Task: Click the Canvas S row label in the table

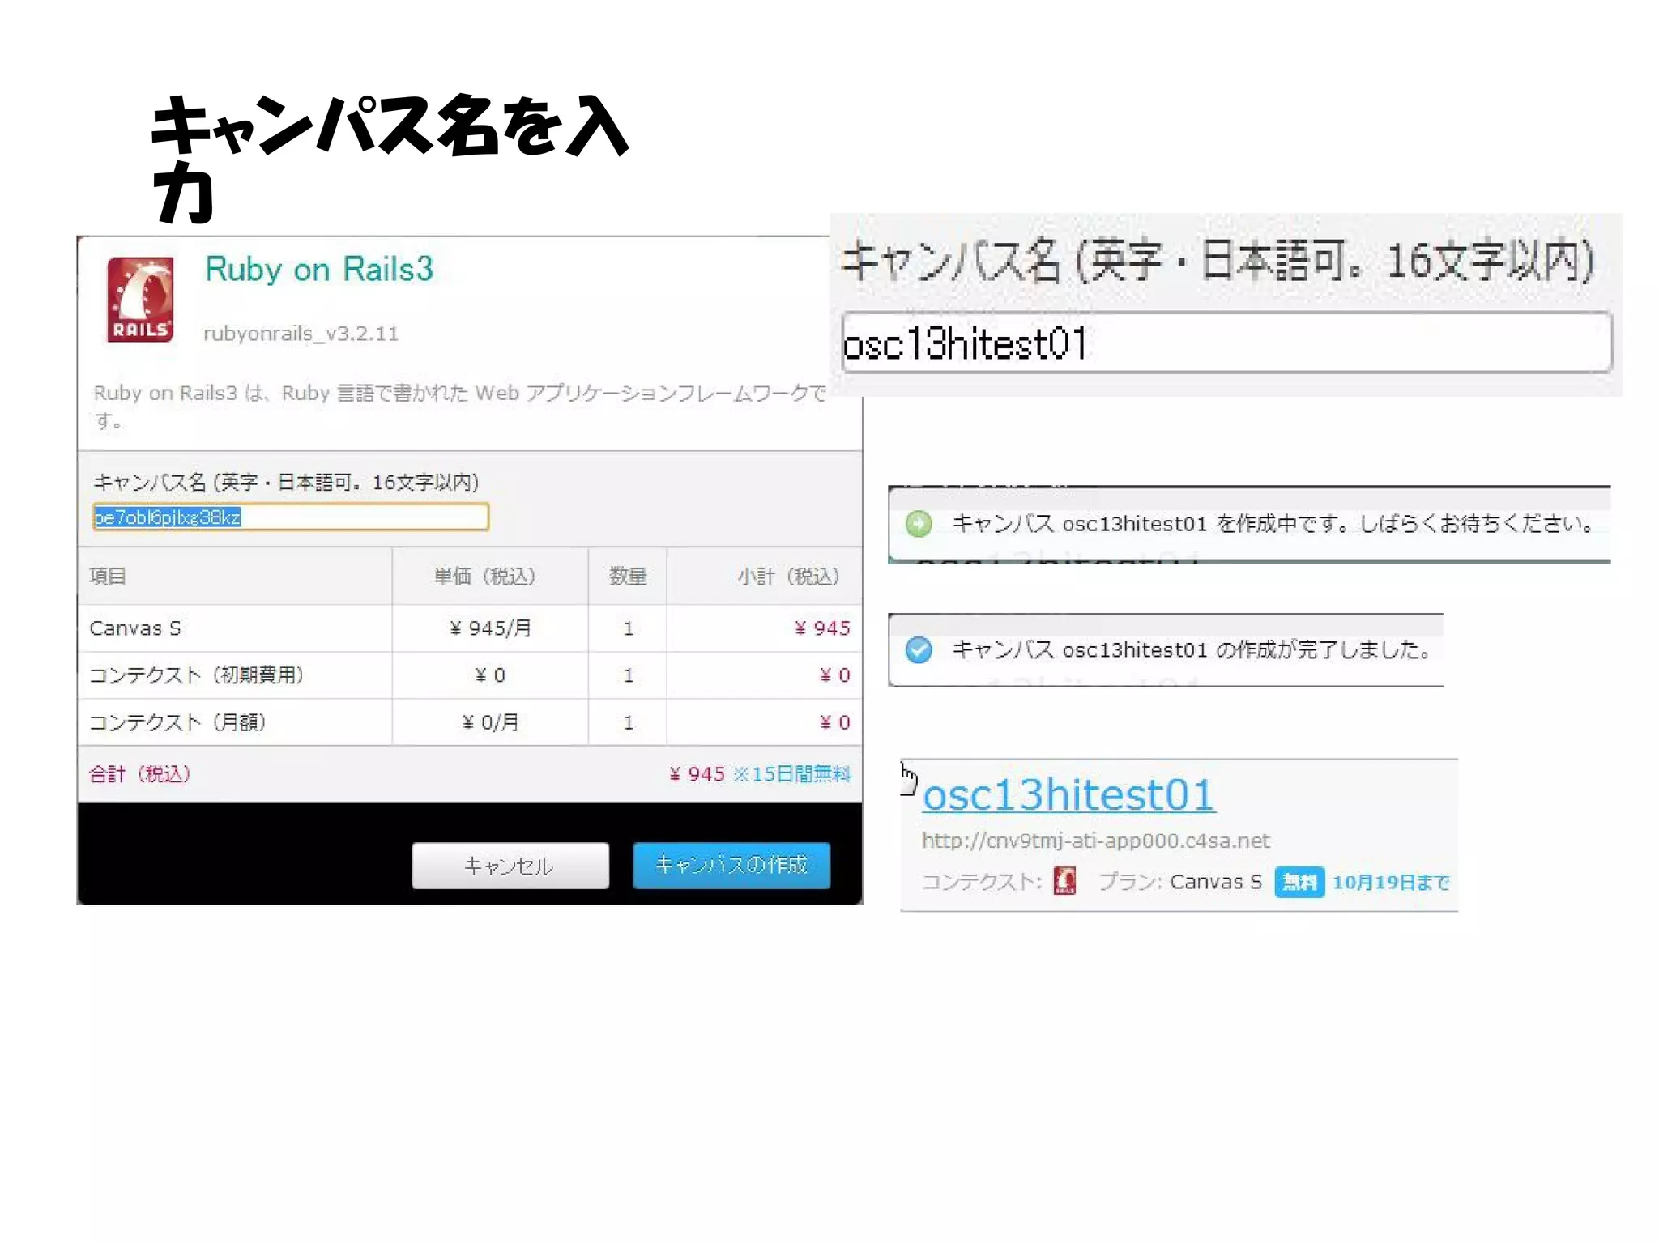Action: (x=135, y=628)
